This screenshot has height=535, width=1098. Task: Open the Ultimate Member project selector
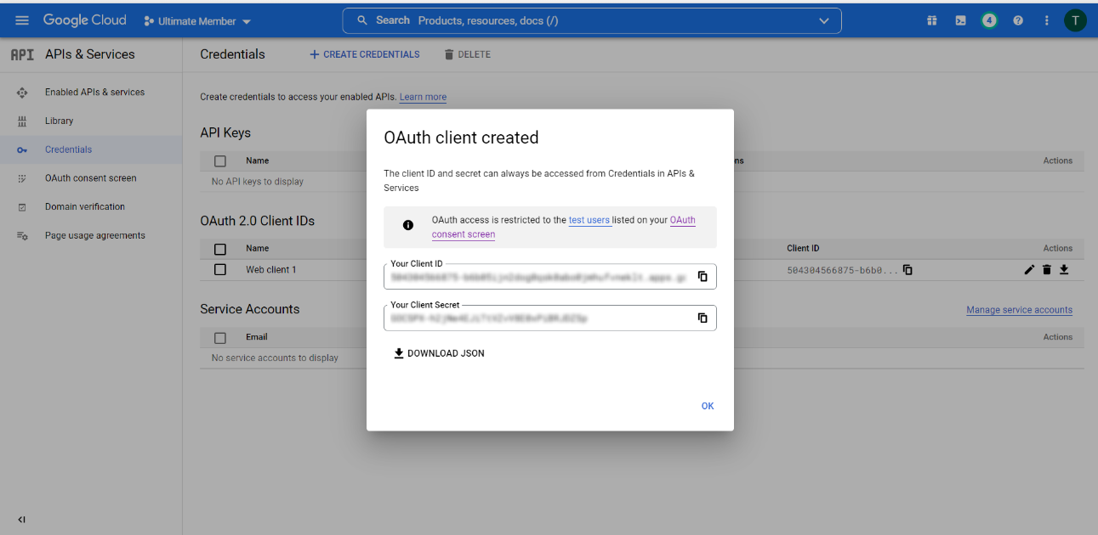(197, 21)
